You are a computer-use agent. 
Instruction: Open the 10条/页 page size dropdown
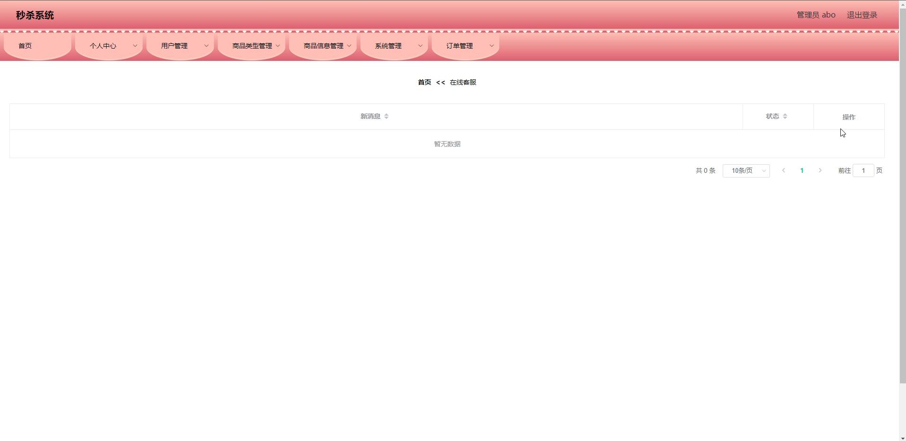point(746,171)
